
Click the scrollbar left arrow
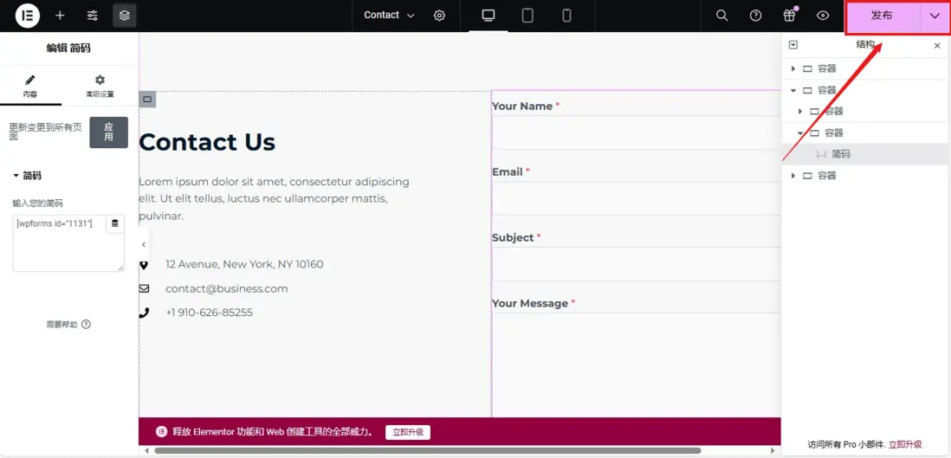pos(146,451)
